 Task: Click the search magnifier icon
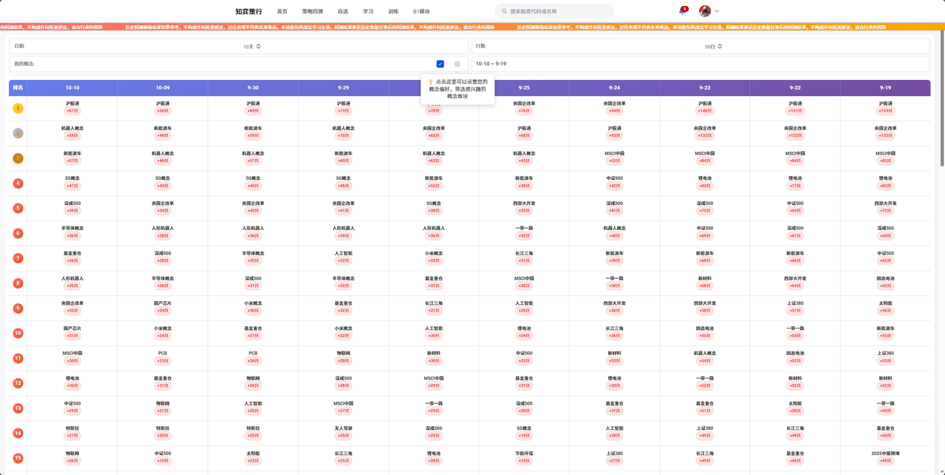(x=504, y=12)
